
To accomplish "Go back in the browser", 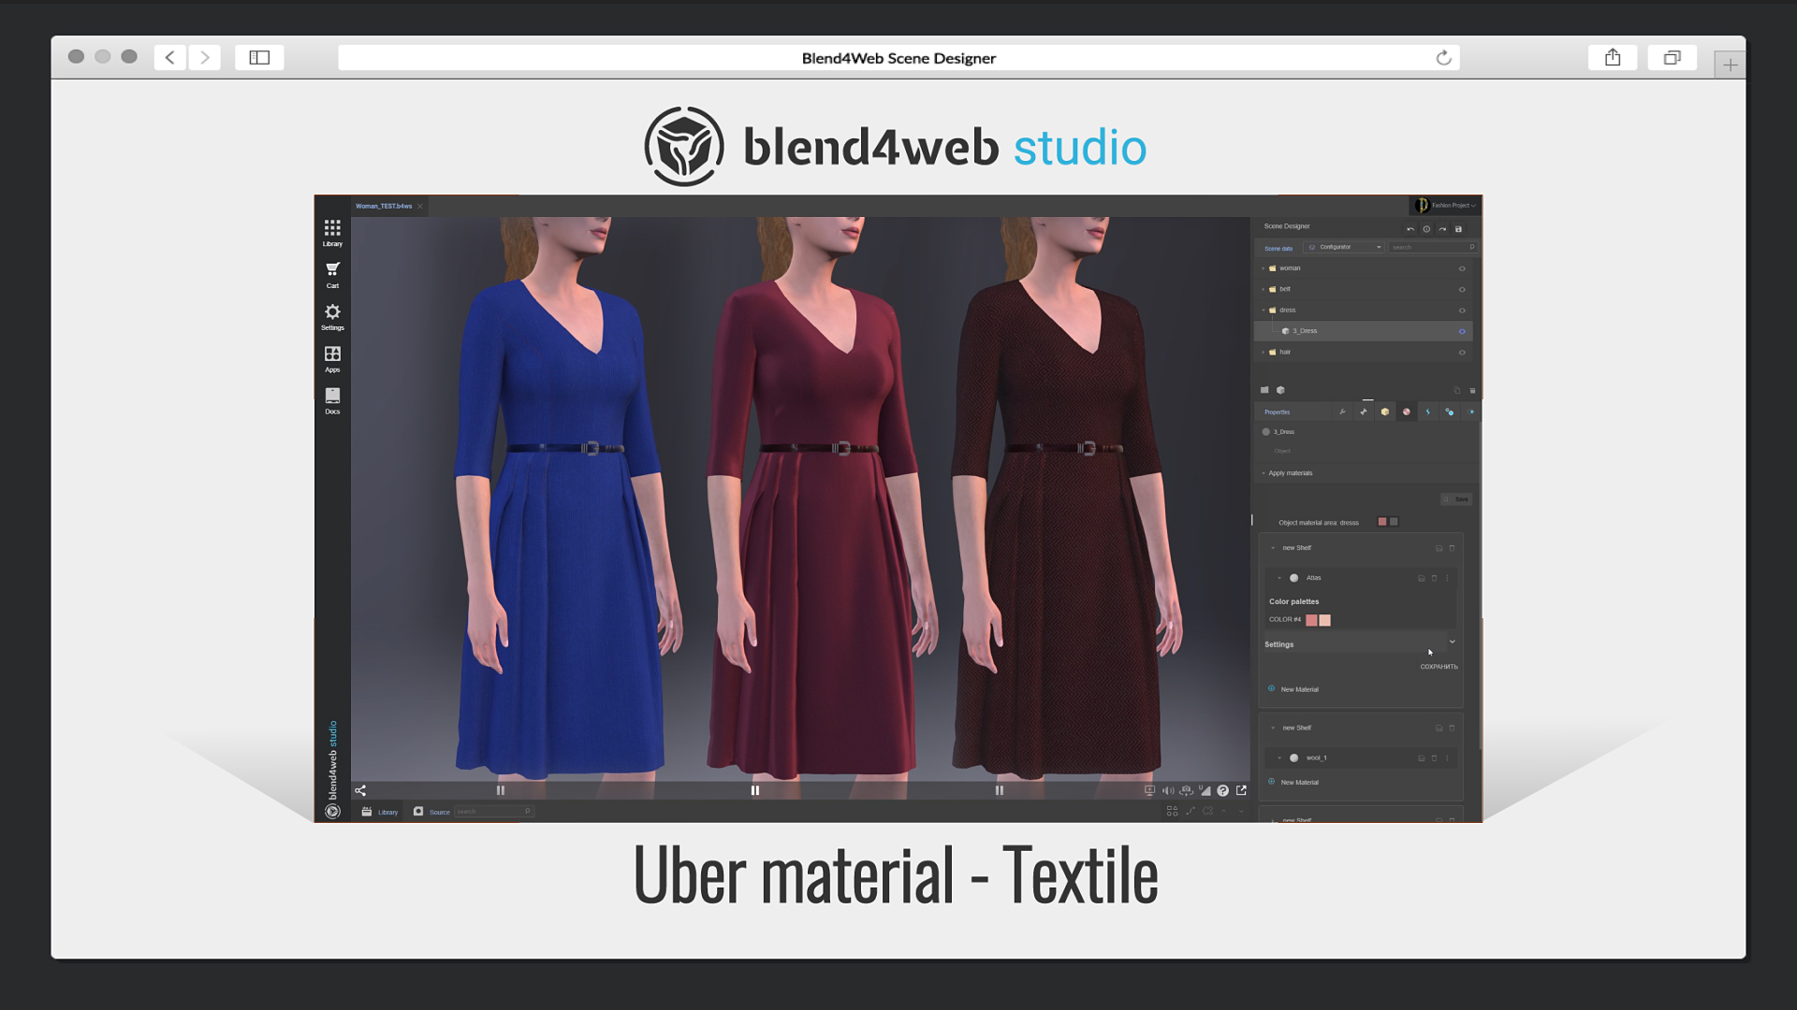I will click(169, 58).
